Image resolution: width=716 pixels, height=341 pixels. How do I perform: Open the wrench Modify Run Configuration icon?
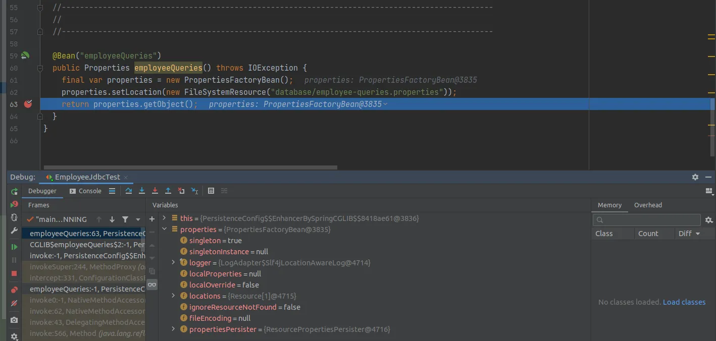click(x=14, y=231)
